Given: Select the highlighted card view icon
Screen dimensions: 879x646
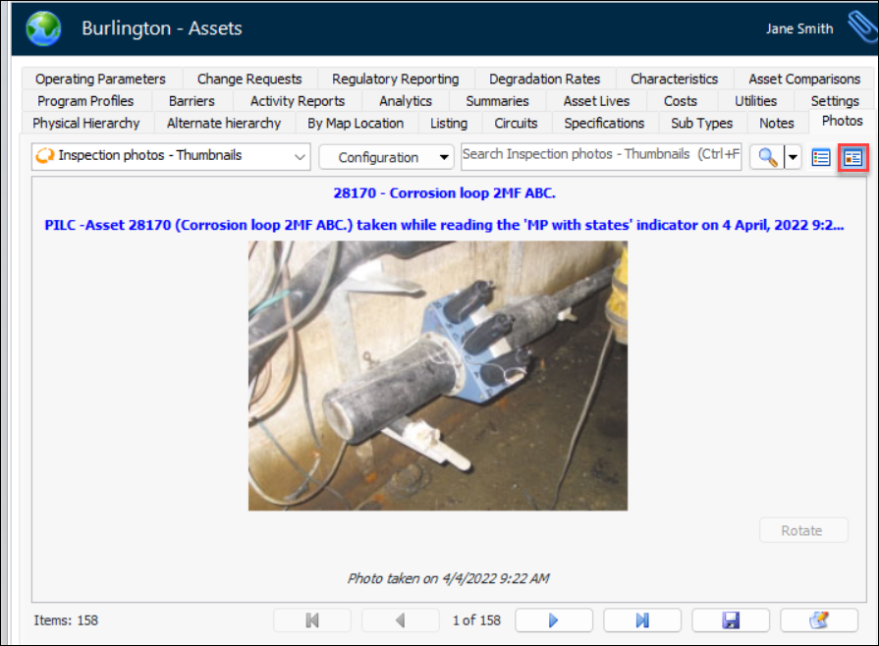Looking at the screenshot, I should click(x=852, y=157).
